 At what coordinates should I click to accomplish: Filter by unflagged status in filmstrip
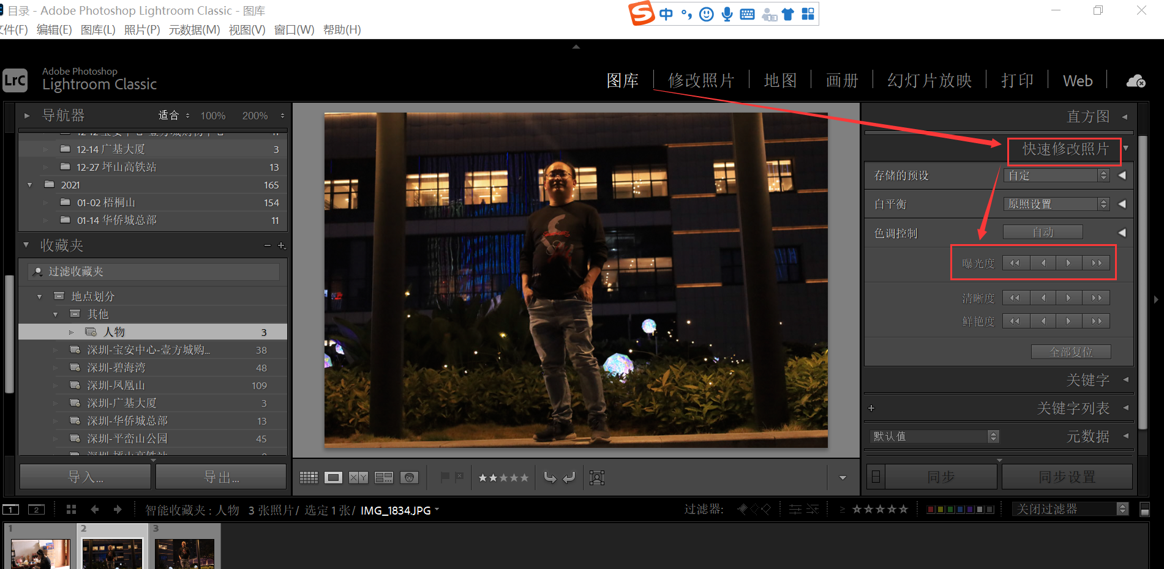click(754, 509)
